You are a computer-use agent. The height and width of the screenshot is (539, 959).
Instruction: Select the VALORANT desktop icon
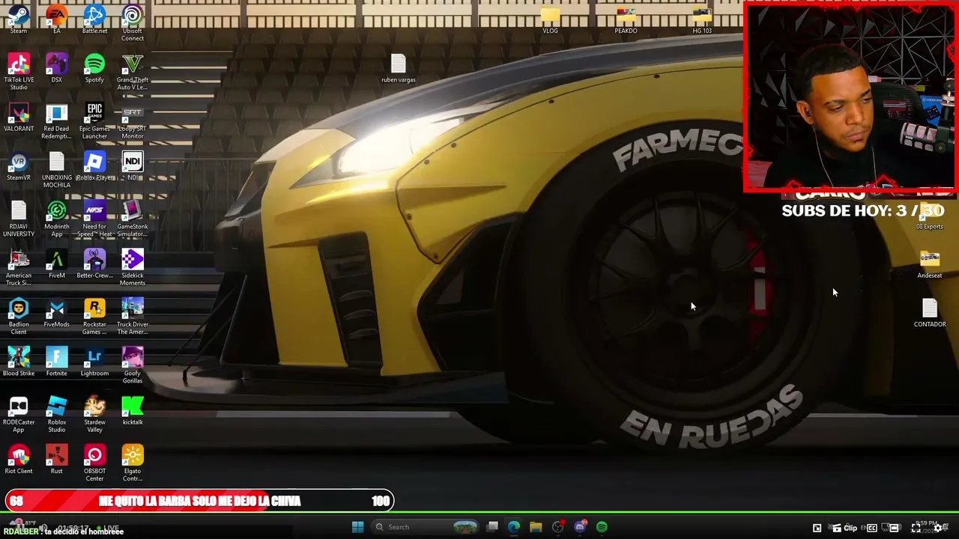[x=19, y=118]
